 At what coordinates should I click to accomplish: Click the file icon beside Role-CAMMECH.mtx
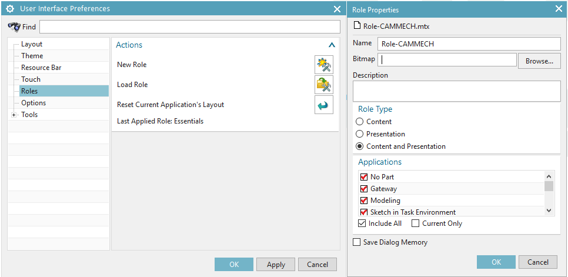point(357,26)
